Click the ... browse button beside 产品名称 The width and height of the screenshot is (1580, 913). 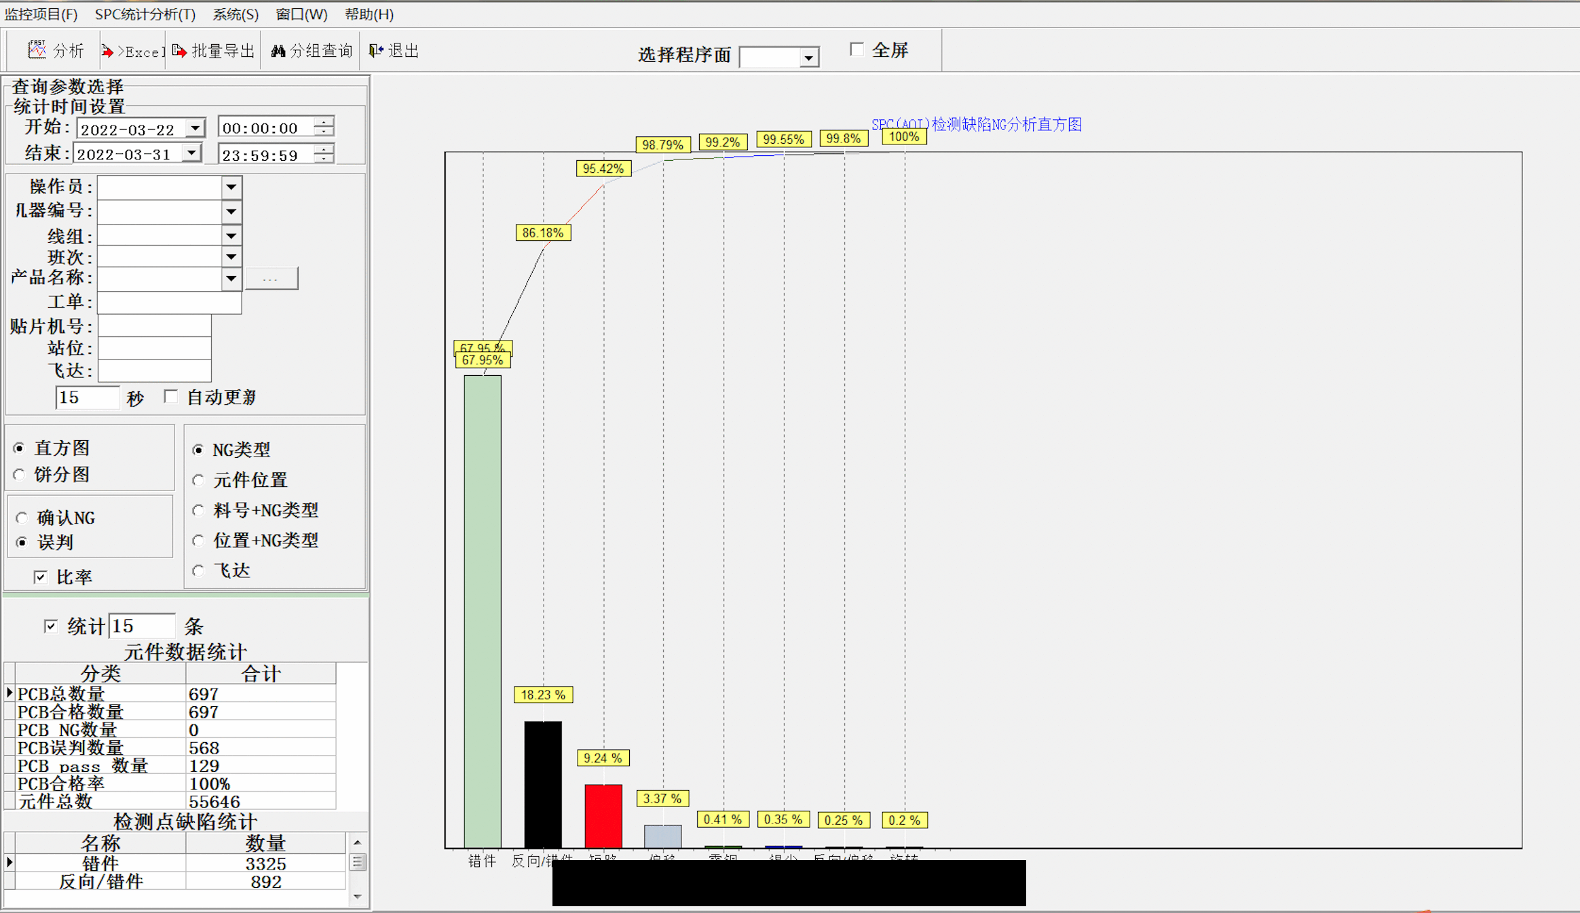tap(271, 279)
